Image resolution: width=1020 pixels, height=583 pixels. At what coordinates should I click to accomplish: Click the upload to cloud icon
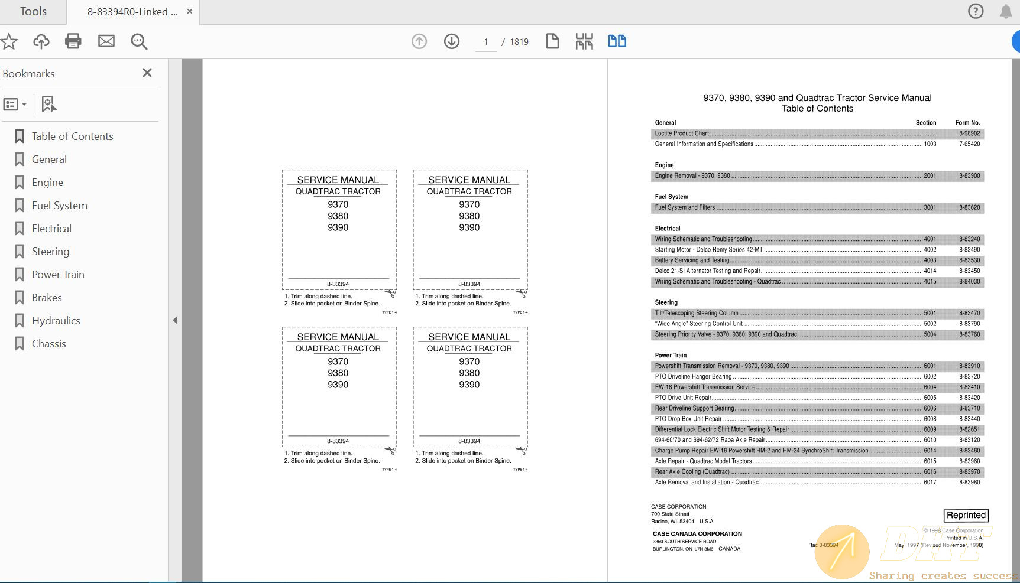[x=41, y=41]
